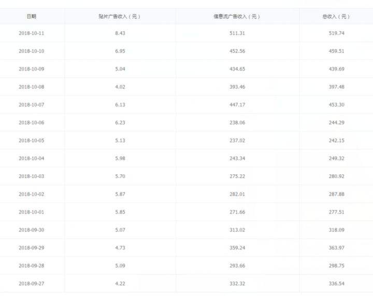The height and width of the screenshot is (296, 373).
Task: Click the 5.04 patch ad income value
Action: (120, 69)
